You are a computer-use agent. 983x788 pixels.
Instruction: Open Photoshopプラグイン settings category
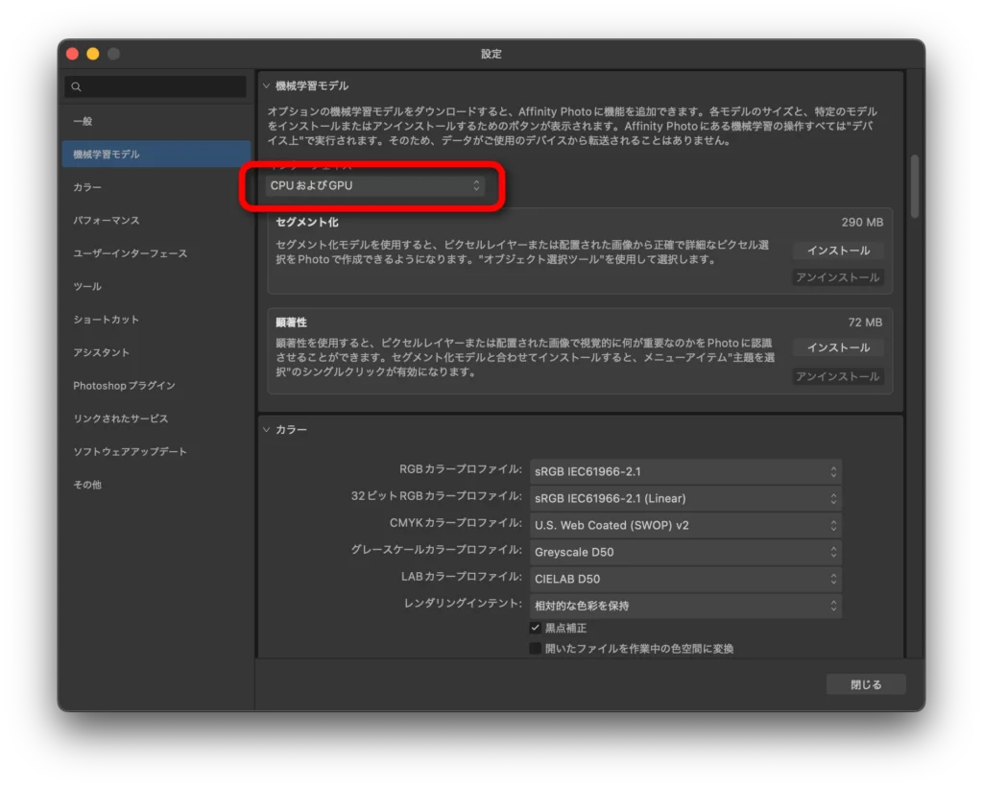125,386
